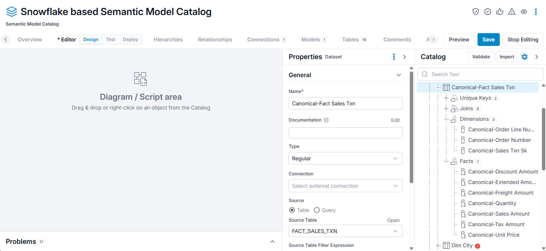546x251 pixels.
Task: Click the Preview button
Action: pyautogui.click(x=459, y=40)
